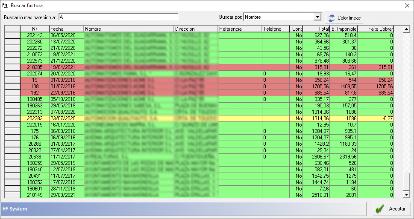Screen dimensions: 414x219
Task: Click the Nombre column header
Action: (128, 29)
